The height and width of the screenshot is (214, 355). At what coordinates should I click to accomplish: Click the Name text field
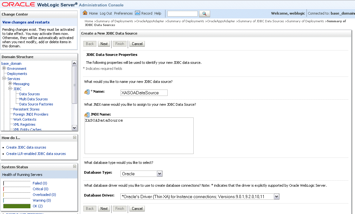(x=144, y=93)
